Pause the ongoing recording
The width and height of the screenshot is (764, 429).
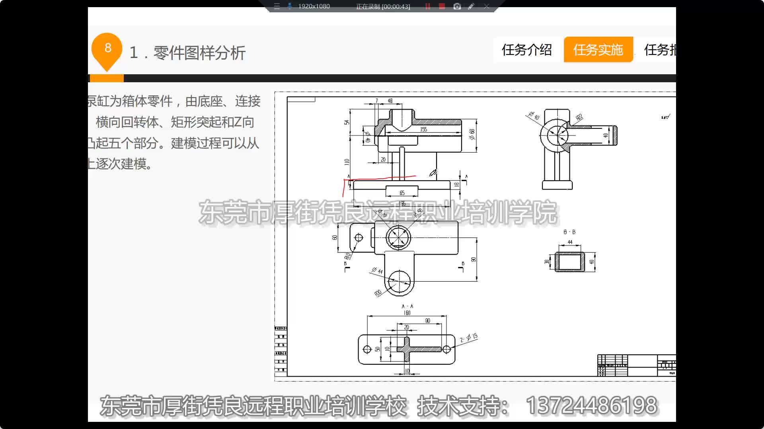pyautogui.click(x=428, y=7)
